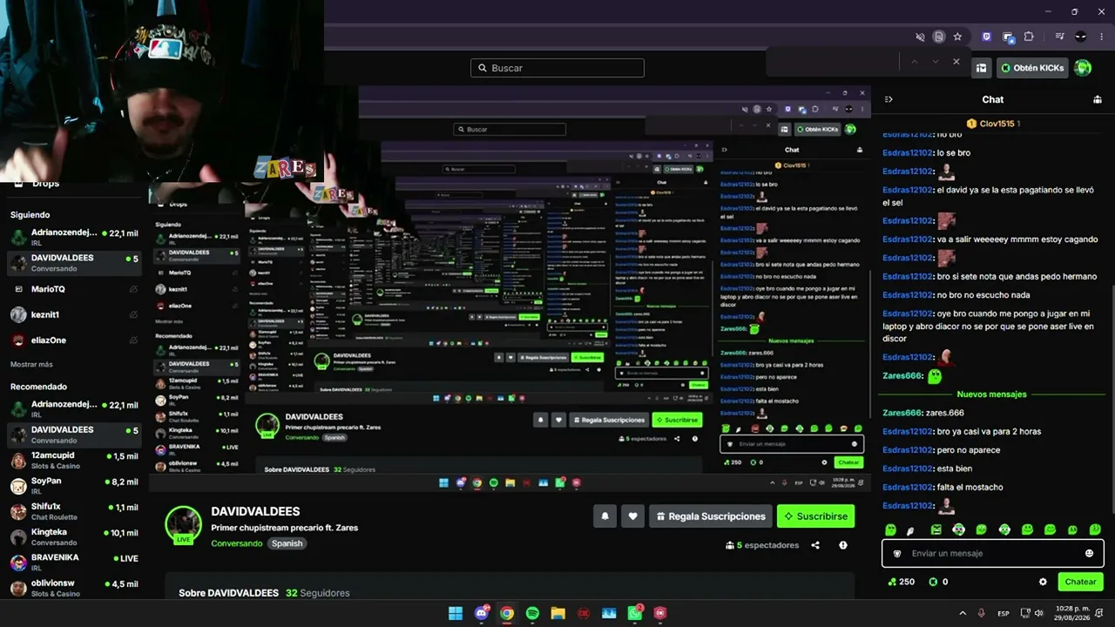The image size is (1115, 627).
Task: Open DAVIDVALDEES under the Recomendado heading
Action: coord(73,435)
